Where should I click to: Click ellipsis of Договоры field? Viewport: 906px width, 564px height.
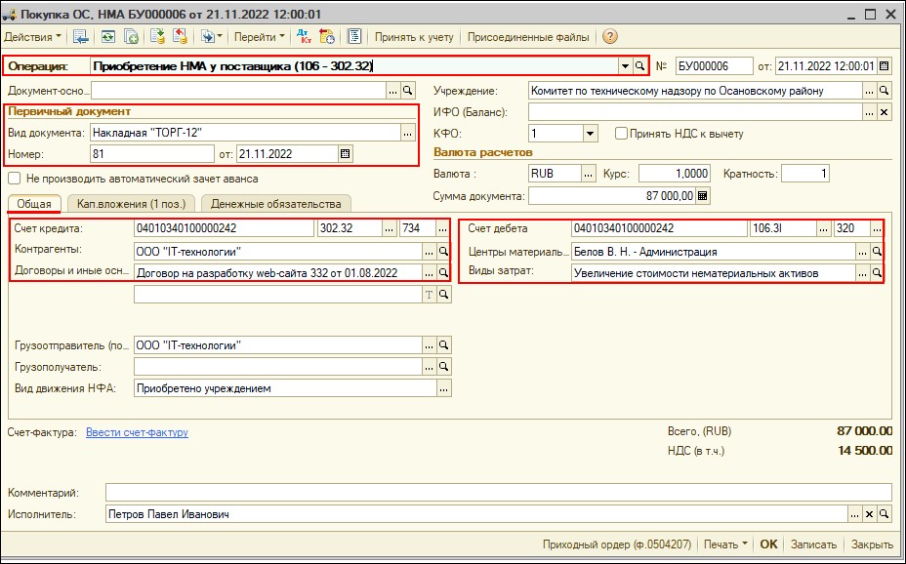tap(429, 272)
